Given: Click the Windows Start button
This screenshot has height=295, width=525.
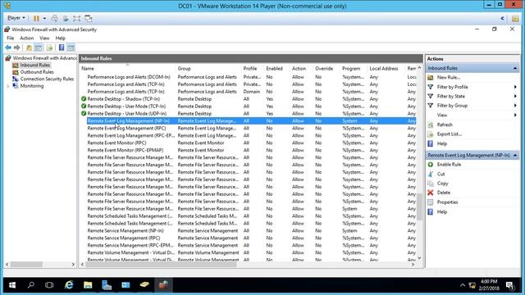Looking at the screenshot, I should [x=12, y=285].
